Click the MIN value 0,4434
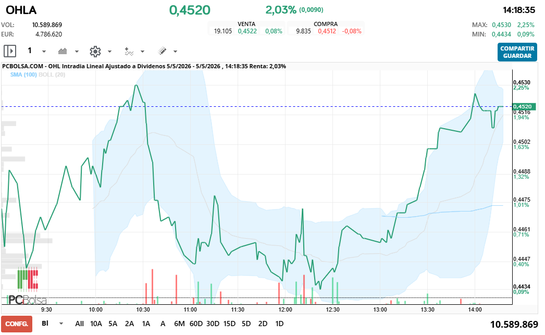545x335 pixels. [x=502, y=34]
